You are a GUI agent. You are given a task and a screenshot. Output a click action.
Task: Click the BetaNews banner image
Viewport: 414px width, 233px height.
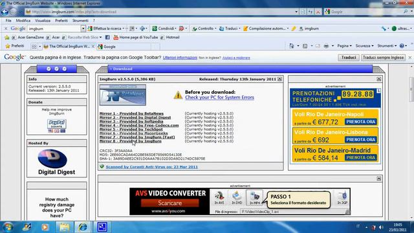[123, 95]
